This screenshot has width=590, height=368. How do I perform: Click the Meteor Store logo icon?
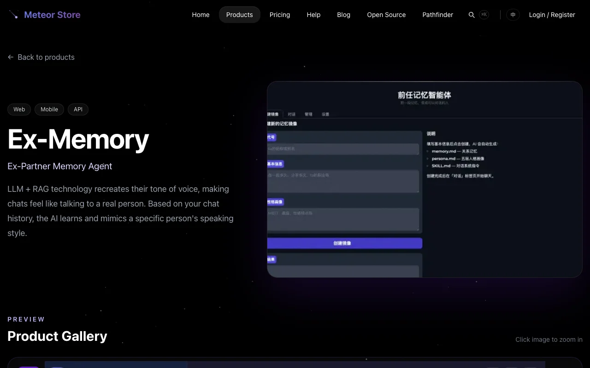pos(14,15)
